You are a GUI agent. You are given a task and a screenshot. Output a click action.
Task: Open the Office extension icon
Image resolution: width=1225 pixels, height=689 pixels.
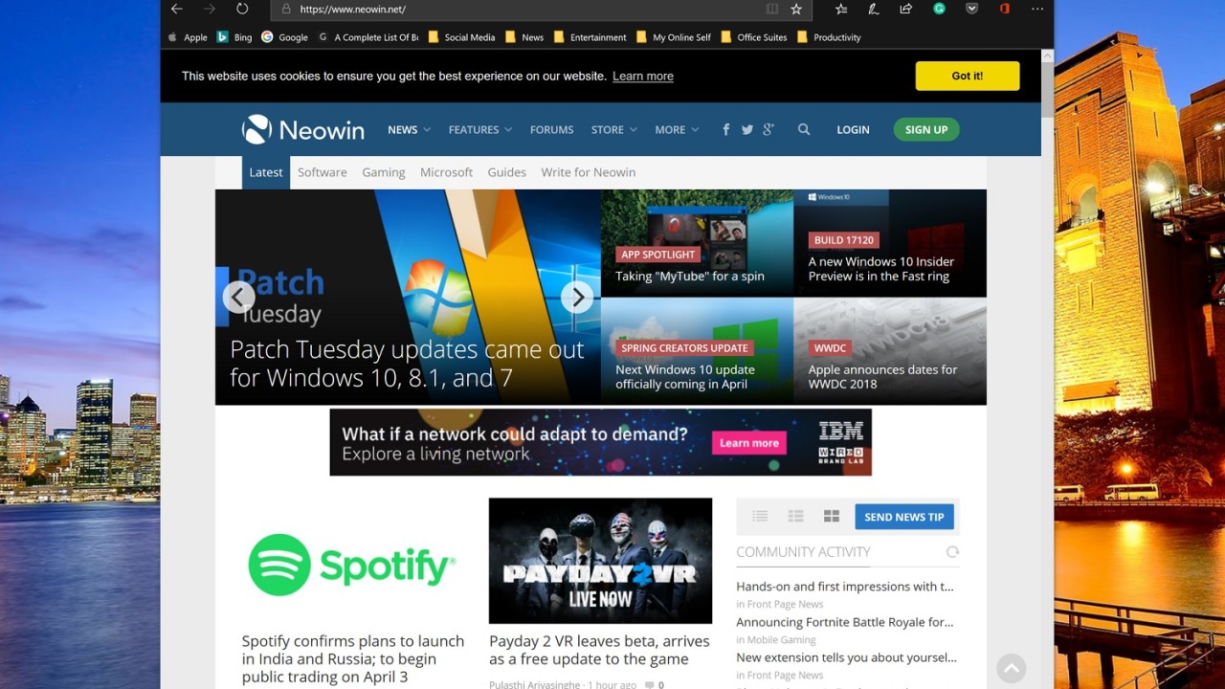[1004, 9]
